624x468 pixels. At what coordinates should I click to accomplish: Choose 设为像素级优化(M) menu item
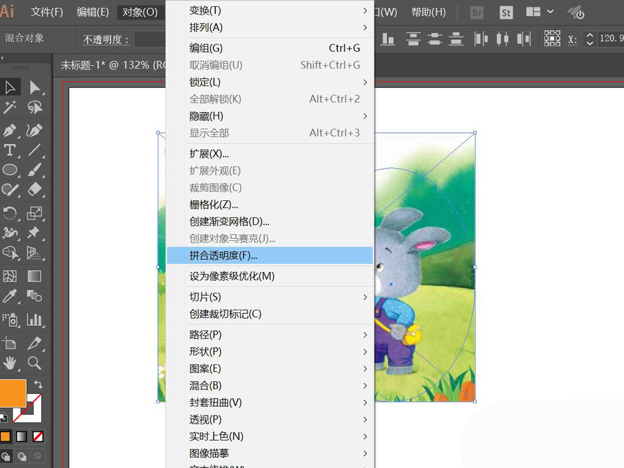coord(270,276)
